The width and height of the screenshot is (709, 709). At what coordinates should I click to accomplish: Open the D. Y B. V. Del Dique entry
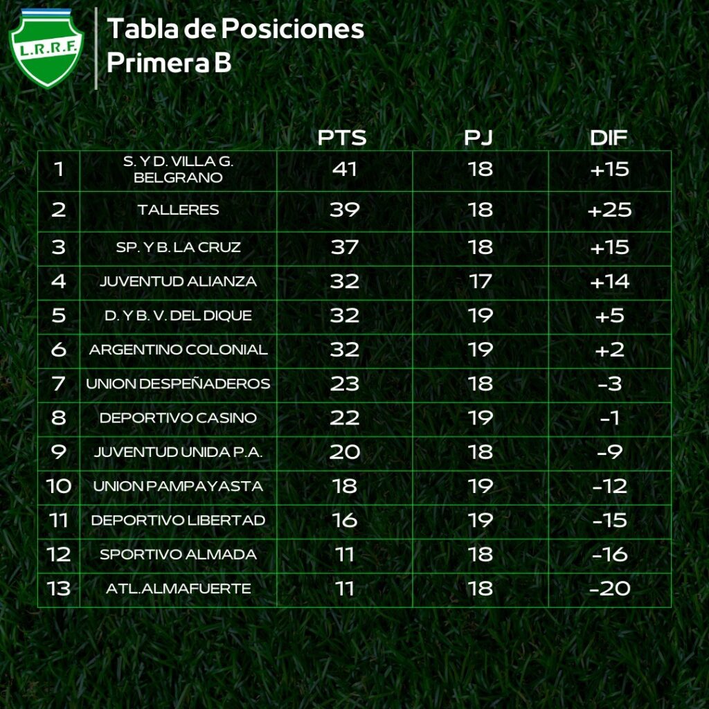pos(179,316)
